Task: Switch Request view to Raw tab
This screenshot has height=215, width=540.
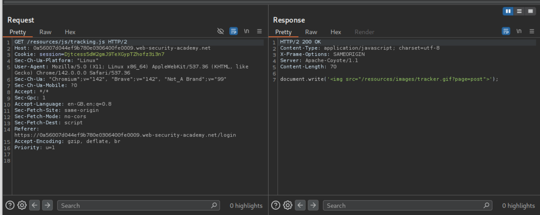Action: [45, 32]
